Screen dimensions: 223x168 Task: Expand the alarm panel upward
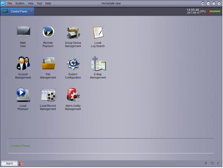click(x=218, y=163)
